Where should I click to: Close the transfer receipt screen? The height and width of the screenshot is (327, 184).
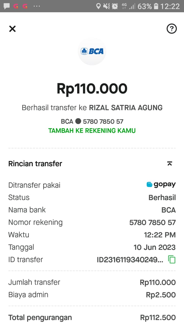click(12, 29)
